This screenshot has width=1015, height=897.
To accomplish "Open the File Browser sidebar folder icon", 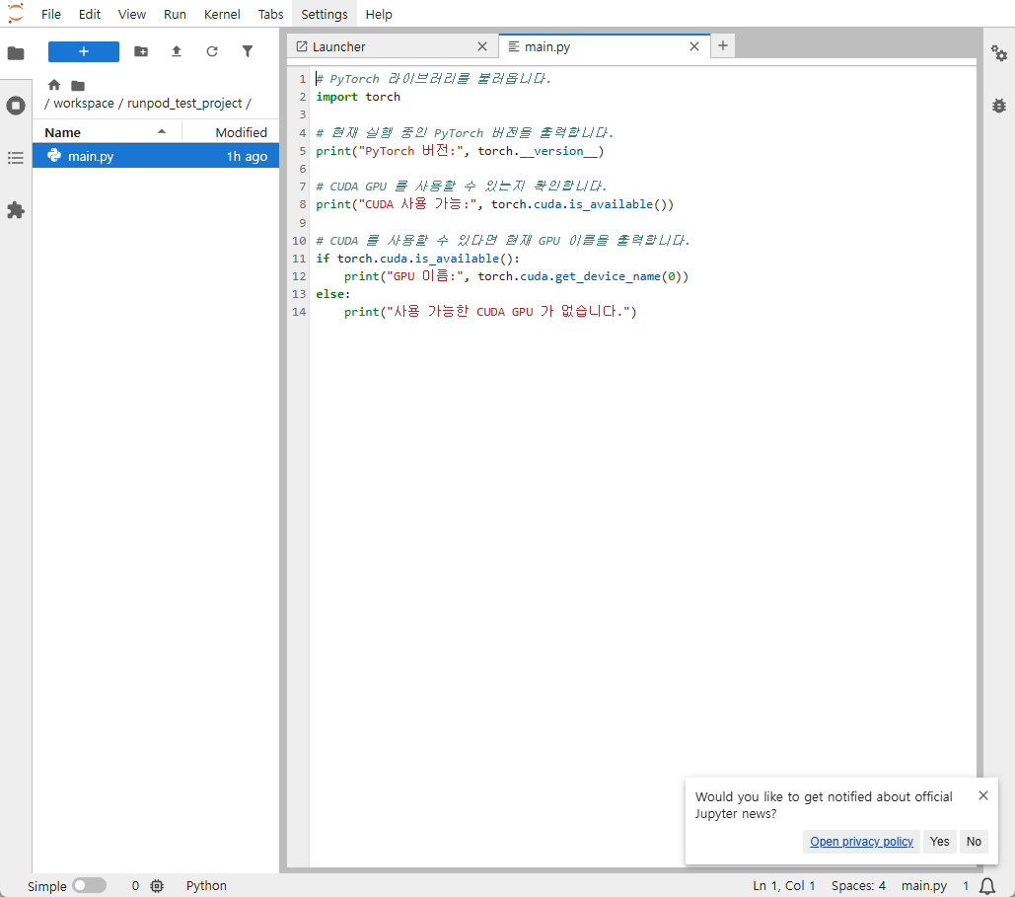I will (x=16, y=53).
